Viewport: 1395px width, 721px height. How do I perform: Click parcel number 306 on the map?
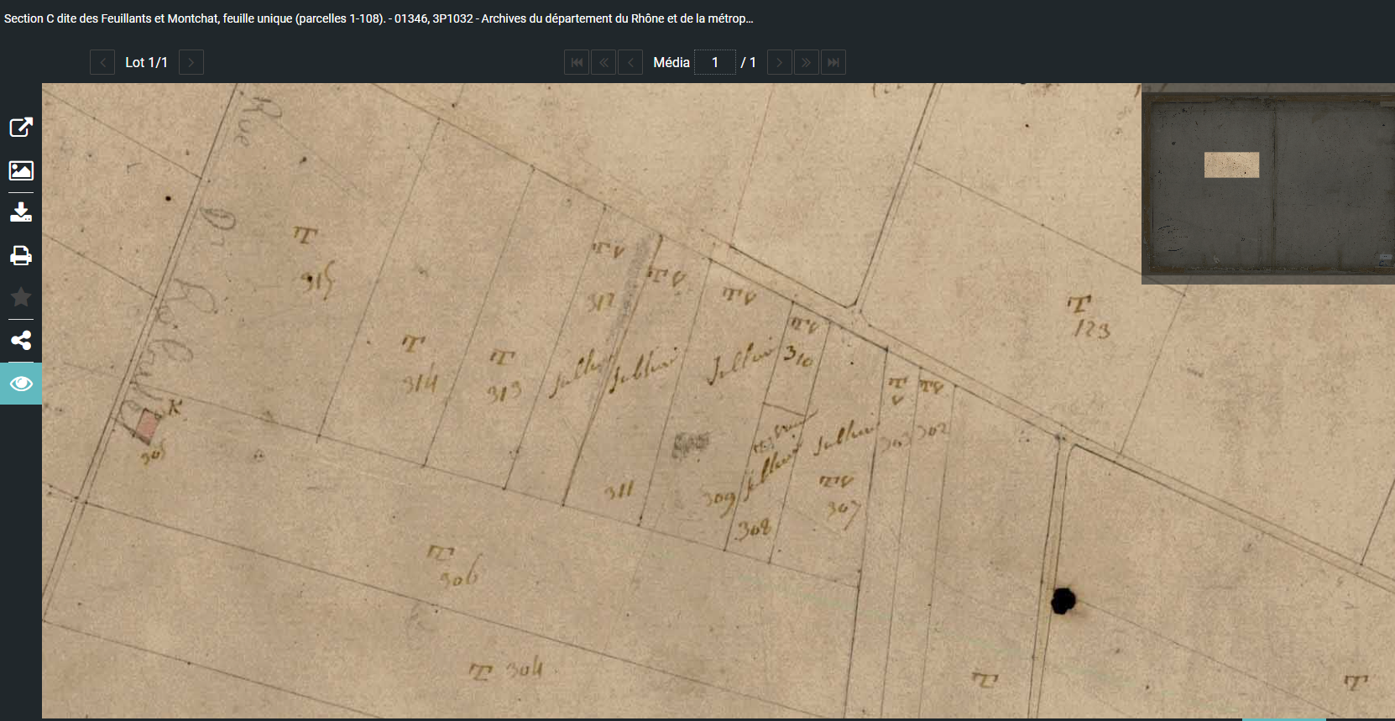[460, 577]
